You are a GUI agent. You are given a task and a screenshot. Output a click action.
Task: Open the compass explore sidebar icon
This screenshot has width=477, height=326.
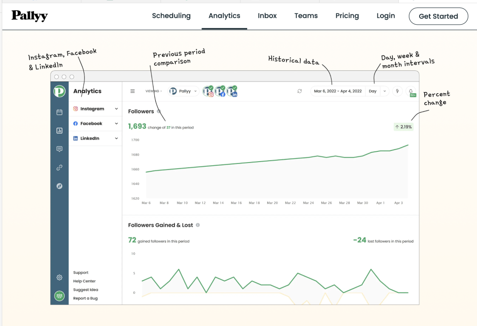[x=59, y=186]
